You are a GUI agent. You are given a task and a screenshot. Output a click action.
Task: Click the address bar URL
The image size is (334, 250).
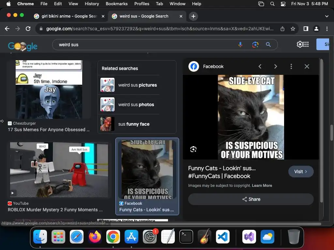[160, 29]
